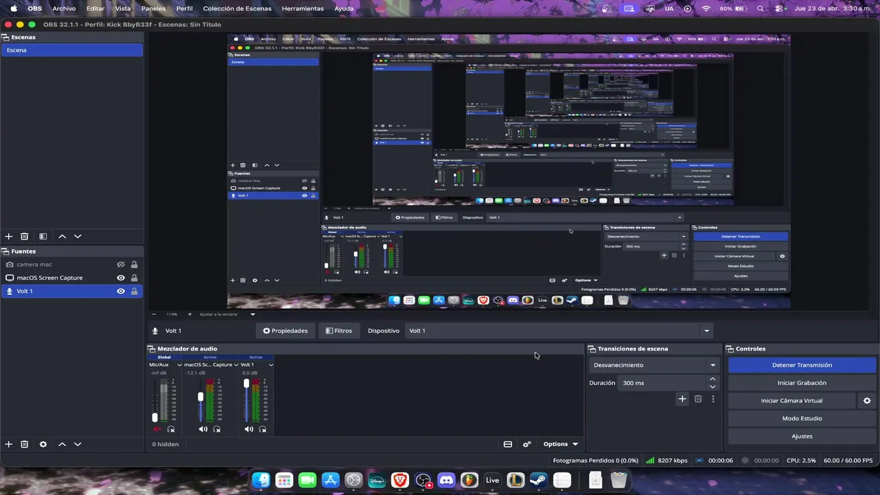Unmute the Mic/Aux mixer channel
This screenshot has height=495, width=880.
(x=157, y=429)
